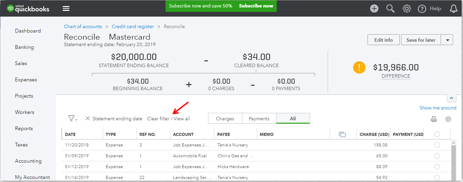Click the 01/14/2019 date cell
The image size is (463, 182).
[77, 178]
